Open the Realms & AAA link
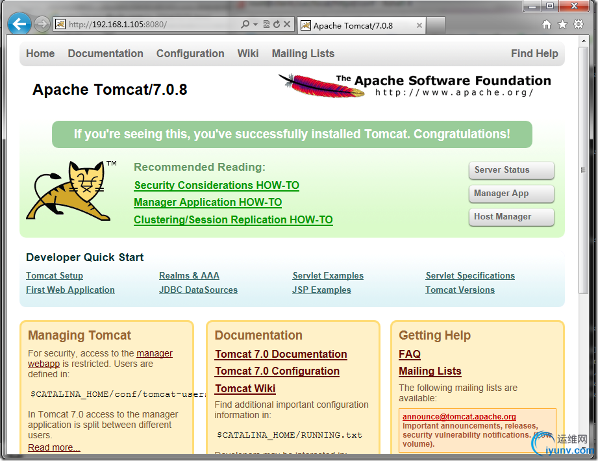Screen dimensions: 598x461 click(x=189, y=276)
